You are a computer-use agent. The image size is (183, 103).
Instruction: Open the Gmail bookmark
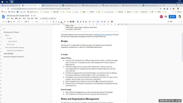pos(4,12)
